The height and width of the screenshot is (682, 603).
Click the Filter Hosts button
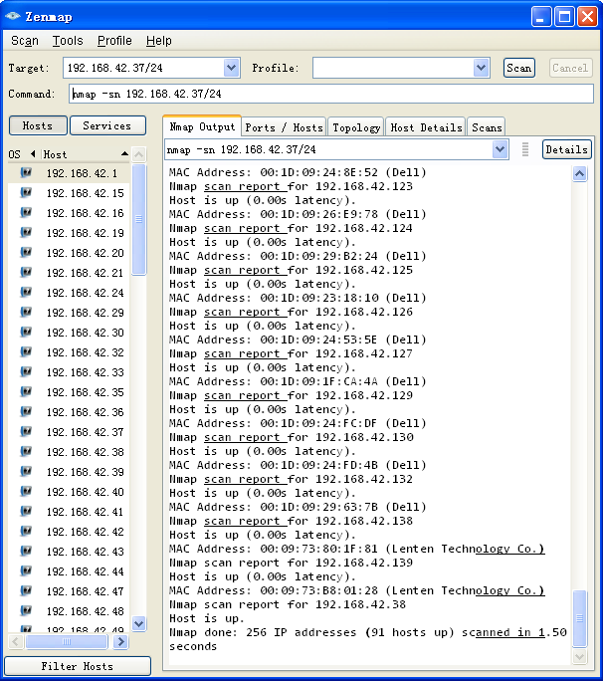(x=78, y=666)
